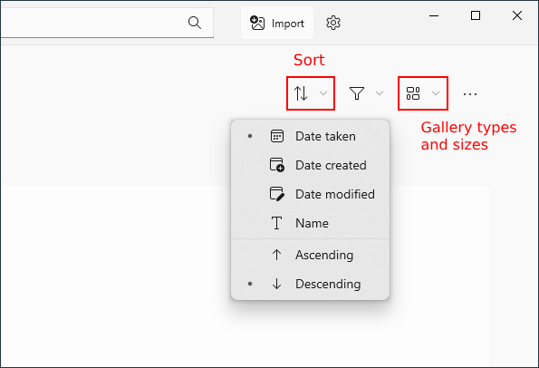Open the three-dot more options menu
Viewport: 539px width, 368px height.
(470, 93)
